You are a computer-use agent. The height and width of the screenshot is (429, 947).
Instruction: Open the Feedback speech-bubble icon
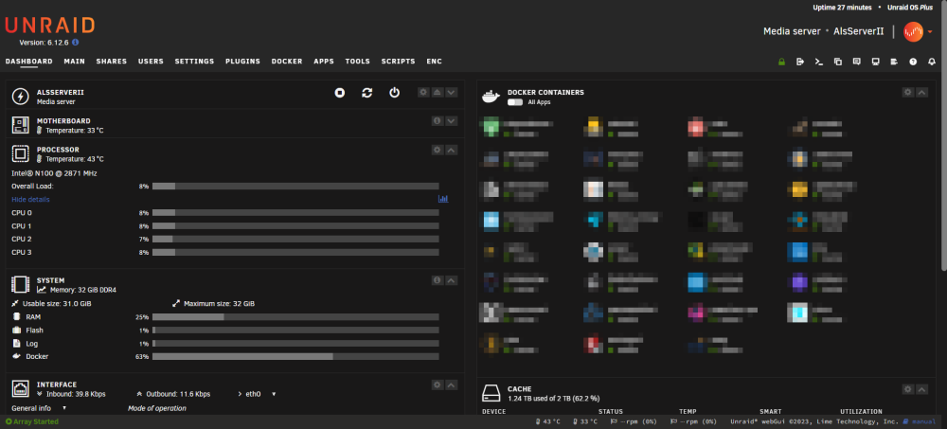click(x=856, y=62)
